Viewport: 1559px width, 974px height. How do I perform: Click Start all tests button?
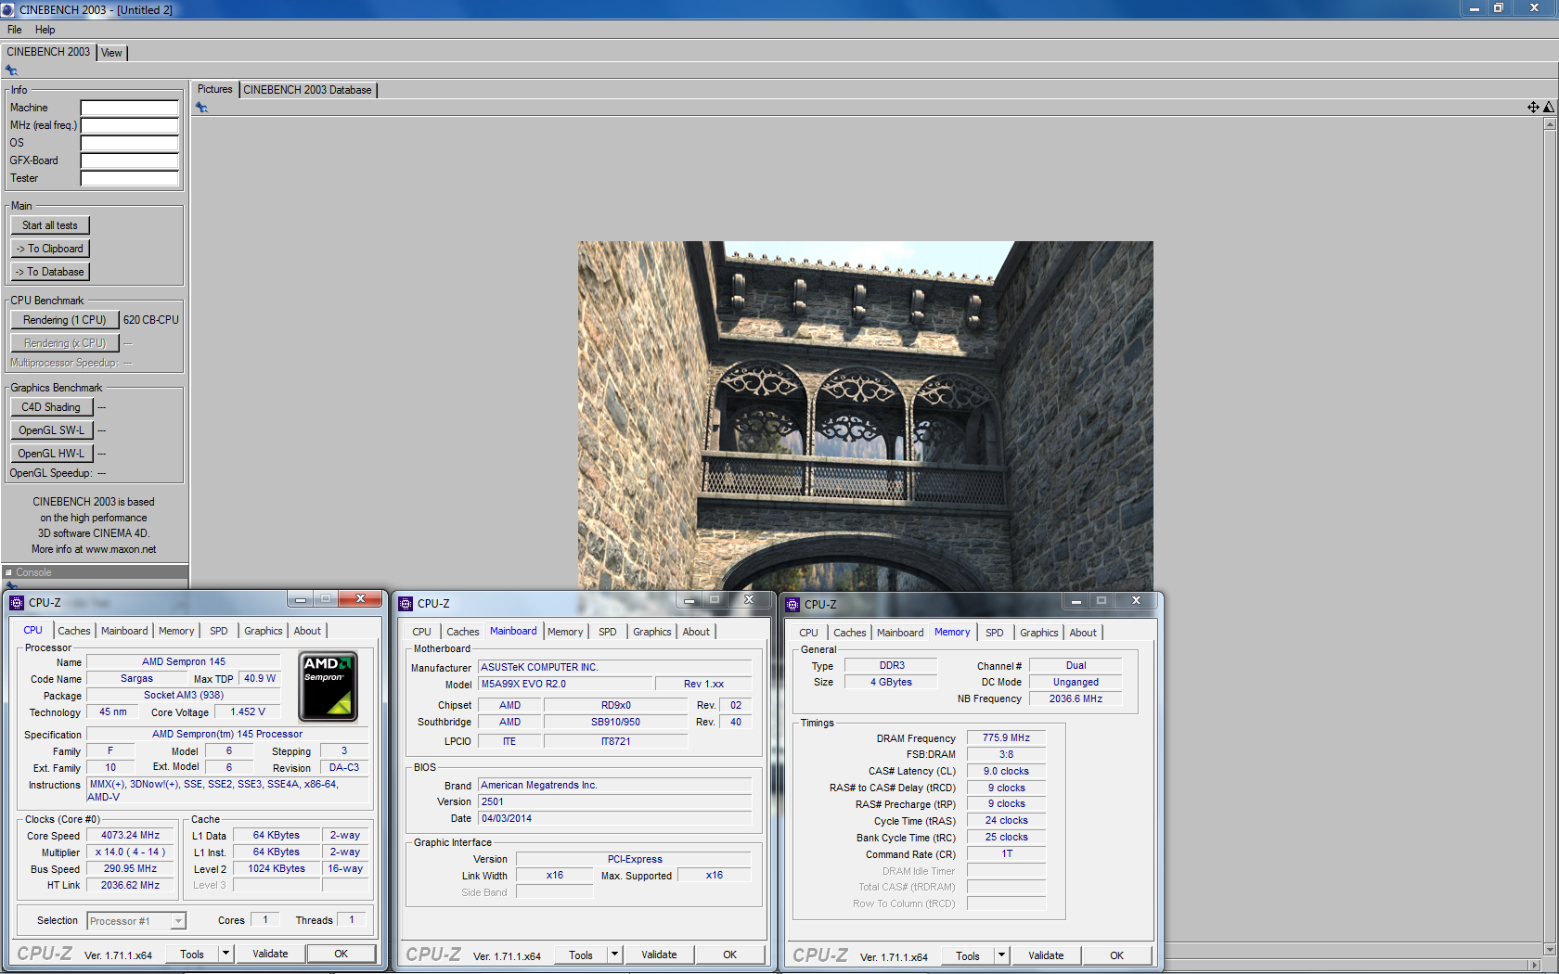[50, 225]
